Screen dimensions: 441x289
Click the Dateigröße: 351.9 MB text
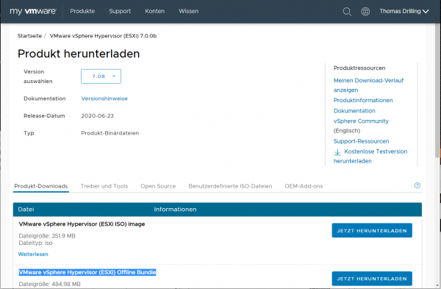(47, 236)
